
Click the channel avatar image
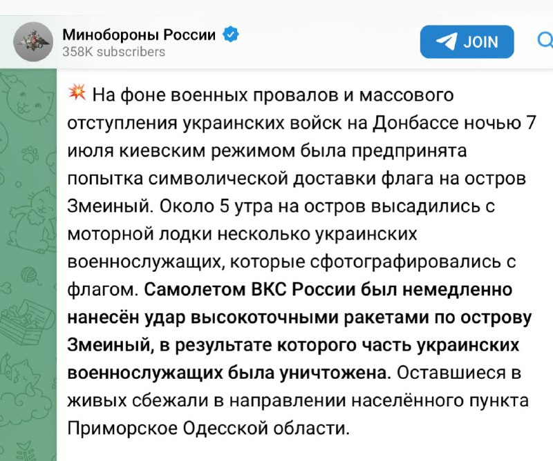pos(32,41)
